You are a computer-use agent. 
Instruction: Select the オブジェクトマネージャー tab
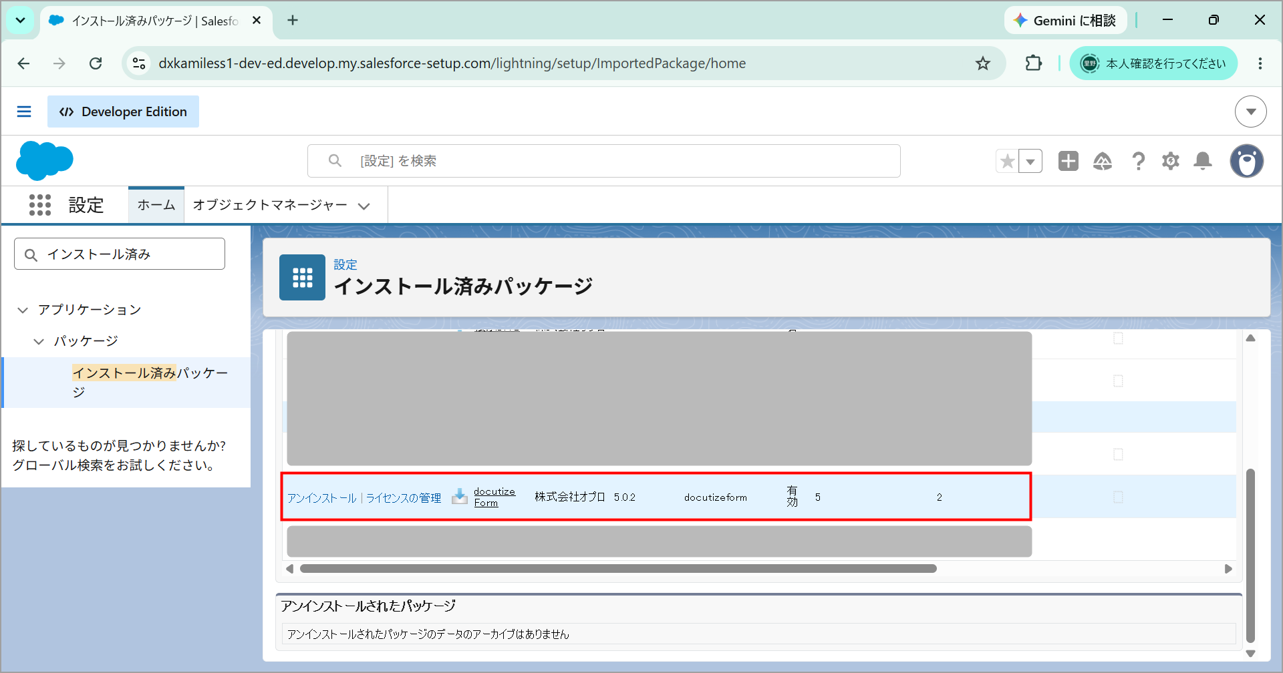click(x=270, y=205)
